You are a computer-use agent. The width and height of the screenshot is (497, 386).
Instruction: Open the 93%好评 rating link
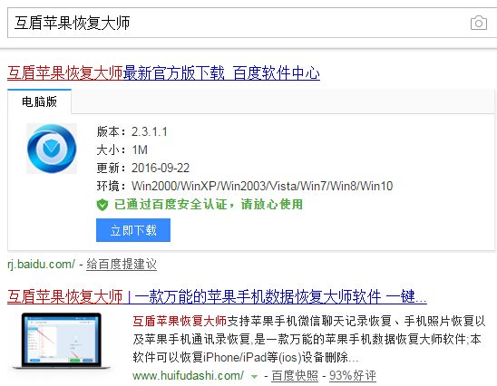353,376
